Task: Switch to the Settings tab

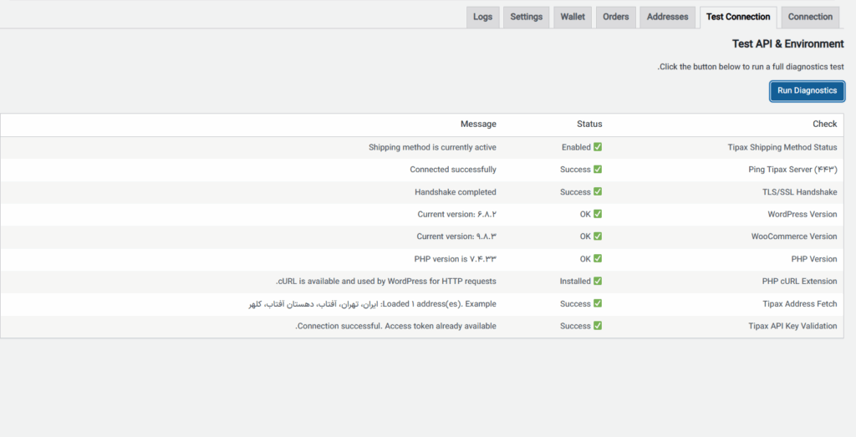Action: [x=527, y=17]
